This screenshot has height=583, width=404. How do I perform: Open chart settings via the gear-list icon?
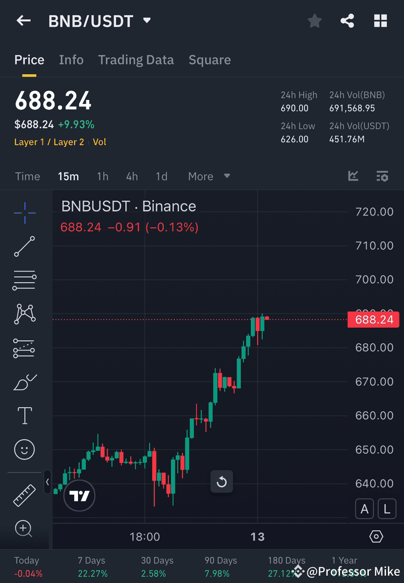pos(382,176)
